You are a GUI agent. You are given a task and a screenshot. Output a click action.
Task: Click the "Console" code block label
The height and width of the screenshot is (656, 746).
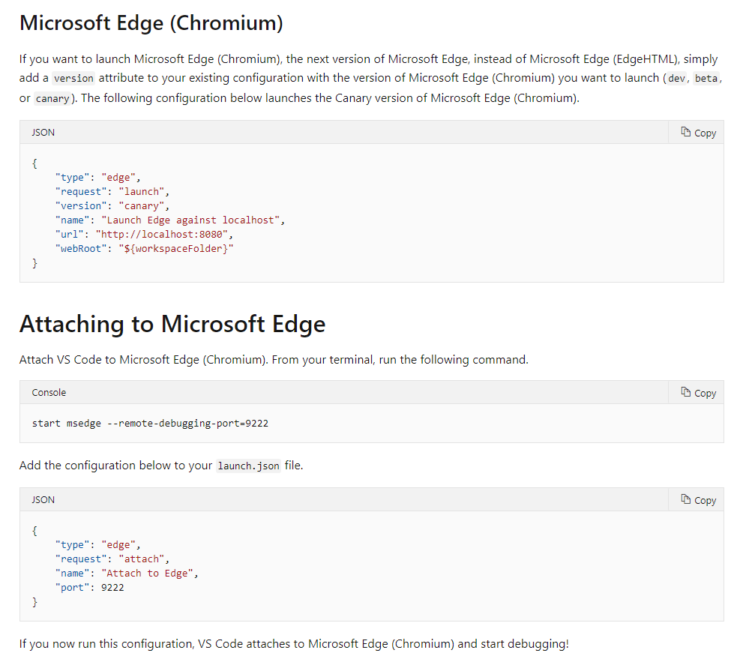click(49, 393)
